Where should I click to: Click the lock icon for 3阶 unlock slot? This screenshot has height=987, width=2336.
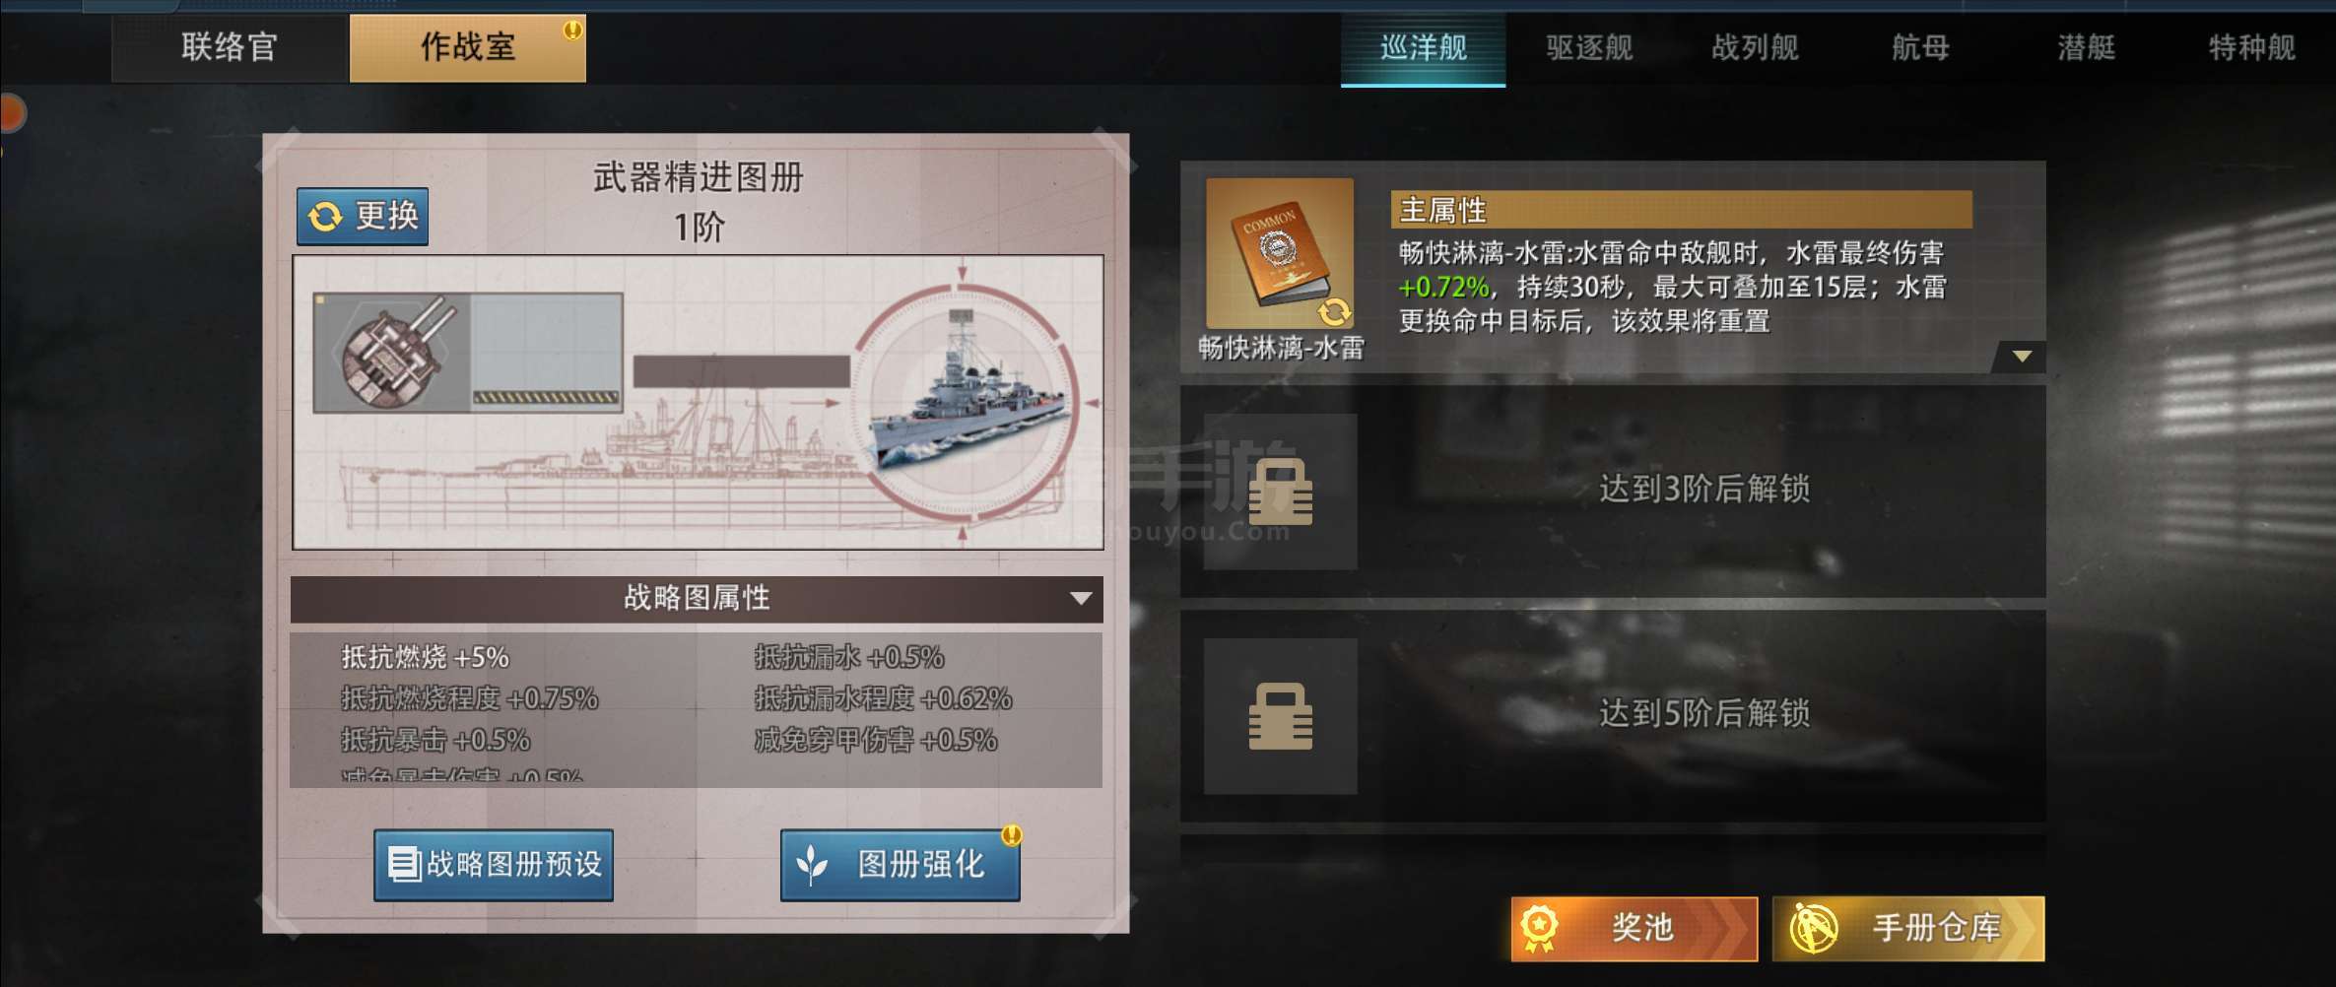pyautogui.click(x=1280, y=492)
